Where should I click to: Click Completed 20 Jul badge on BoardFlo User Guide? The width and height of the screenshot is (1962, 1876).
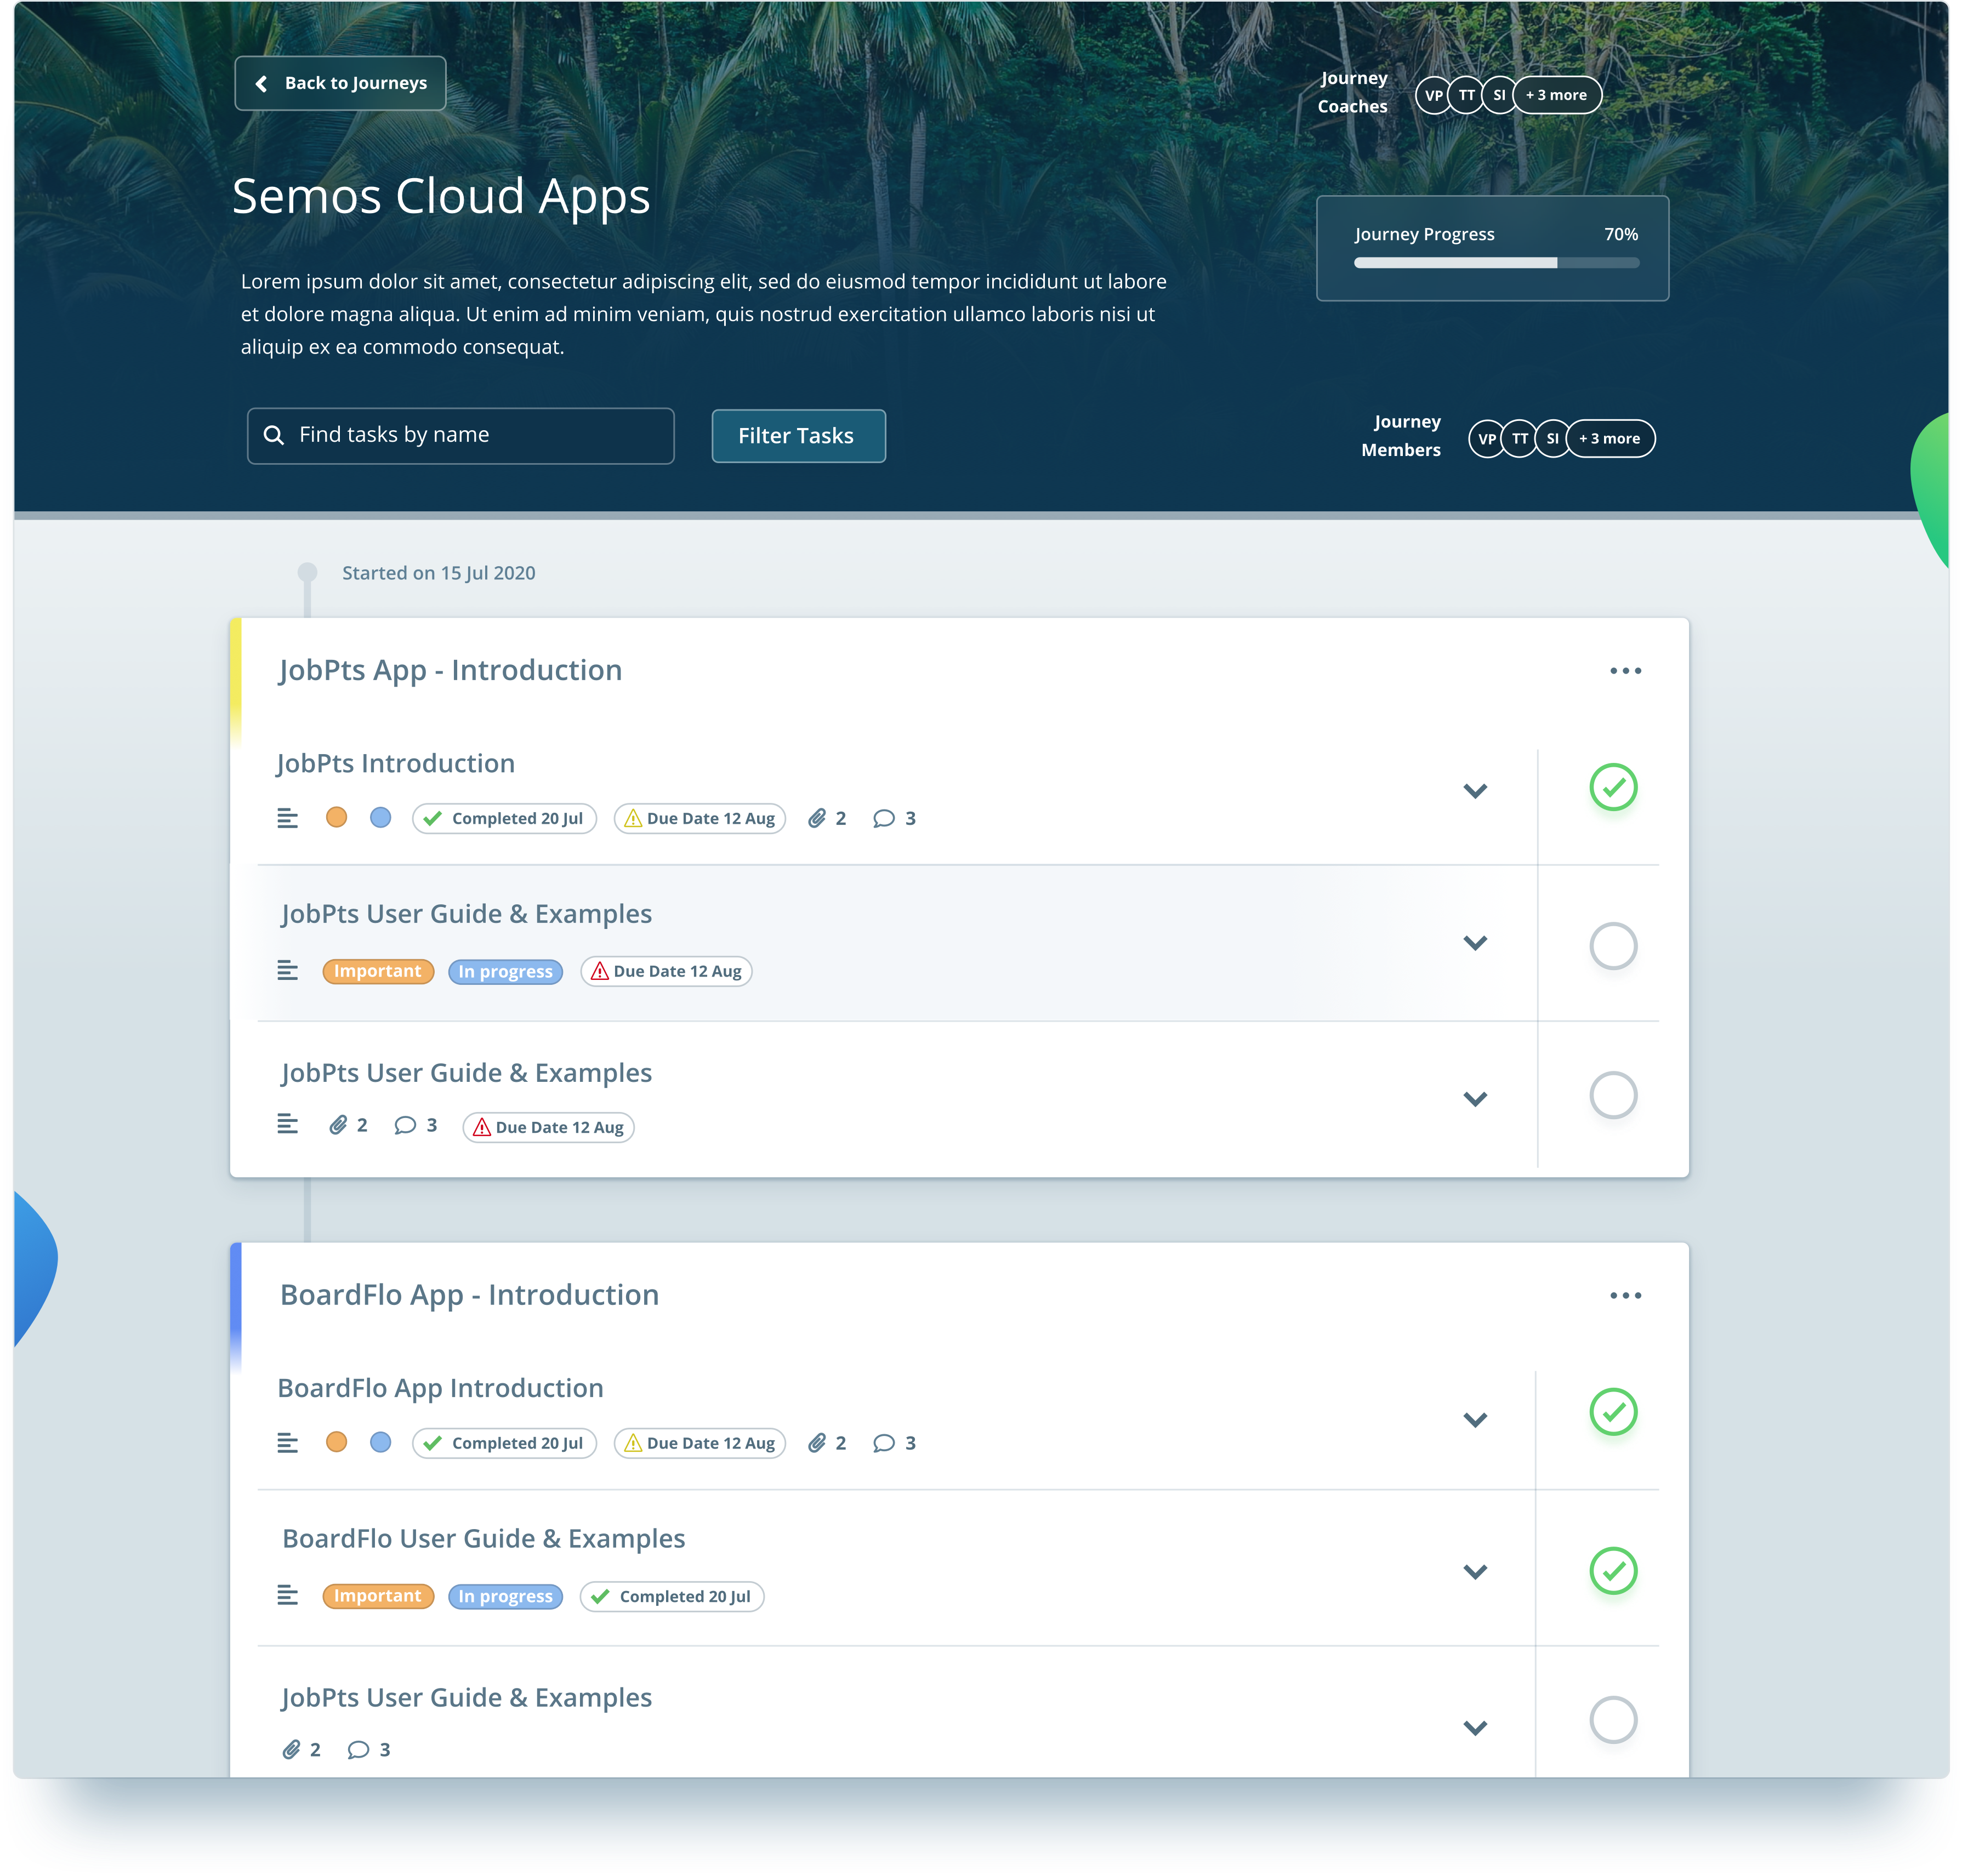(672, 1596)
